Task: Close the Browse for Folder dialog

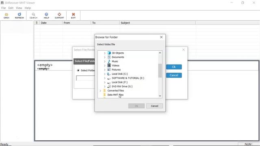Action: pos(161,37)
